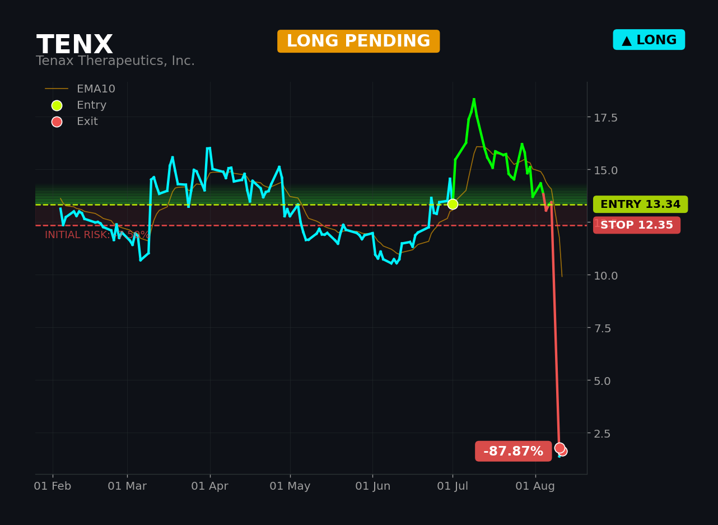This screenshot has width=718, height=525.
Task: Click the 01 Jul date tick label
Action: tap(453, 486)
